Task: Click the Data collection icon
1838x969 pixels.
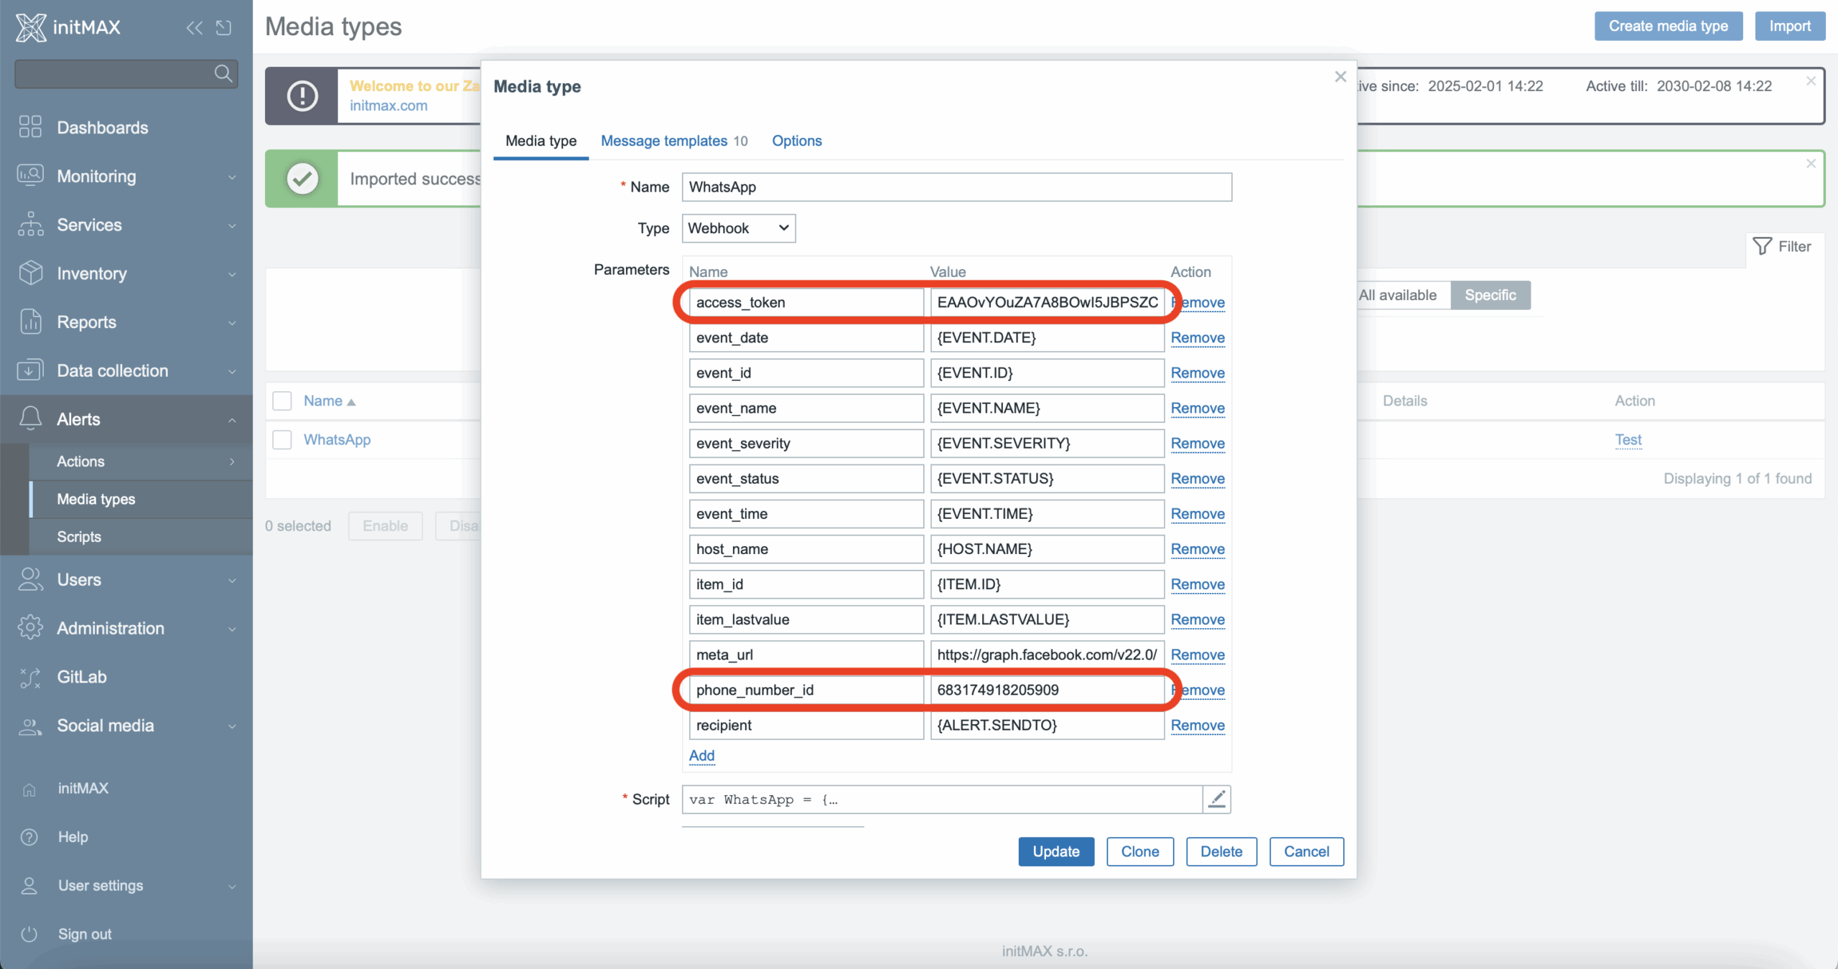Action: pyautogui.click(x=30, y=370)
